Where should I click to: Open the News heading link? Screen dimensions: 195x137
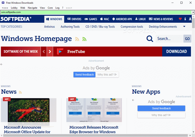coord(9,92)
